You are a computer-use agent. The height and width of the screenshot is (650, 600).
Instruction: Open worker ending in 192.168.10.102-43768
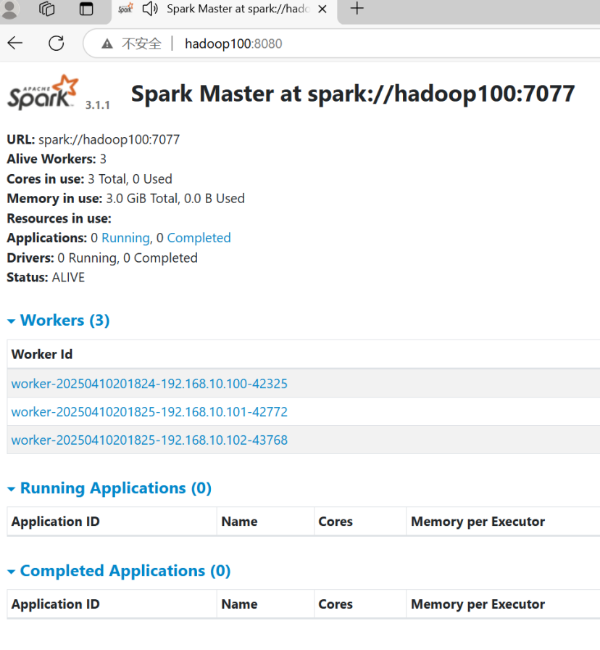pos(149,440)
